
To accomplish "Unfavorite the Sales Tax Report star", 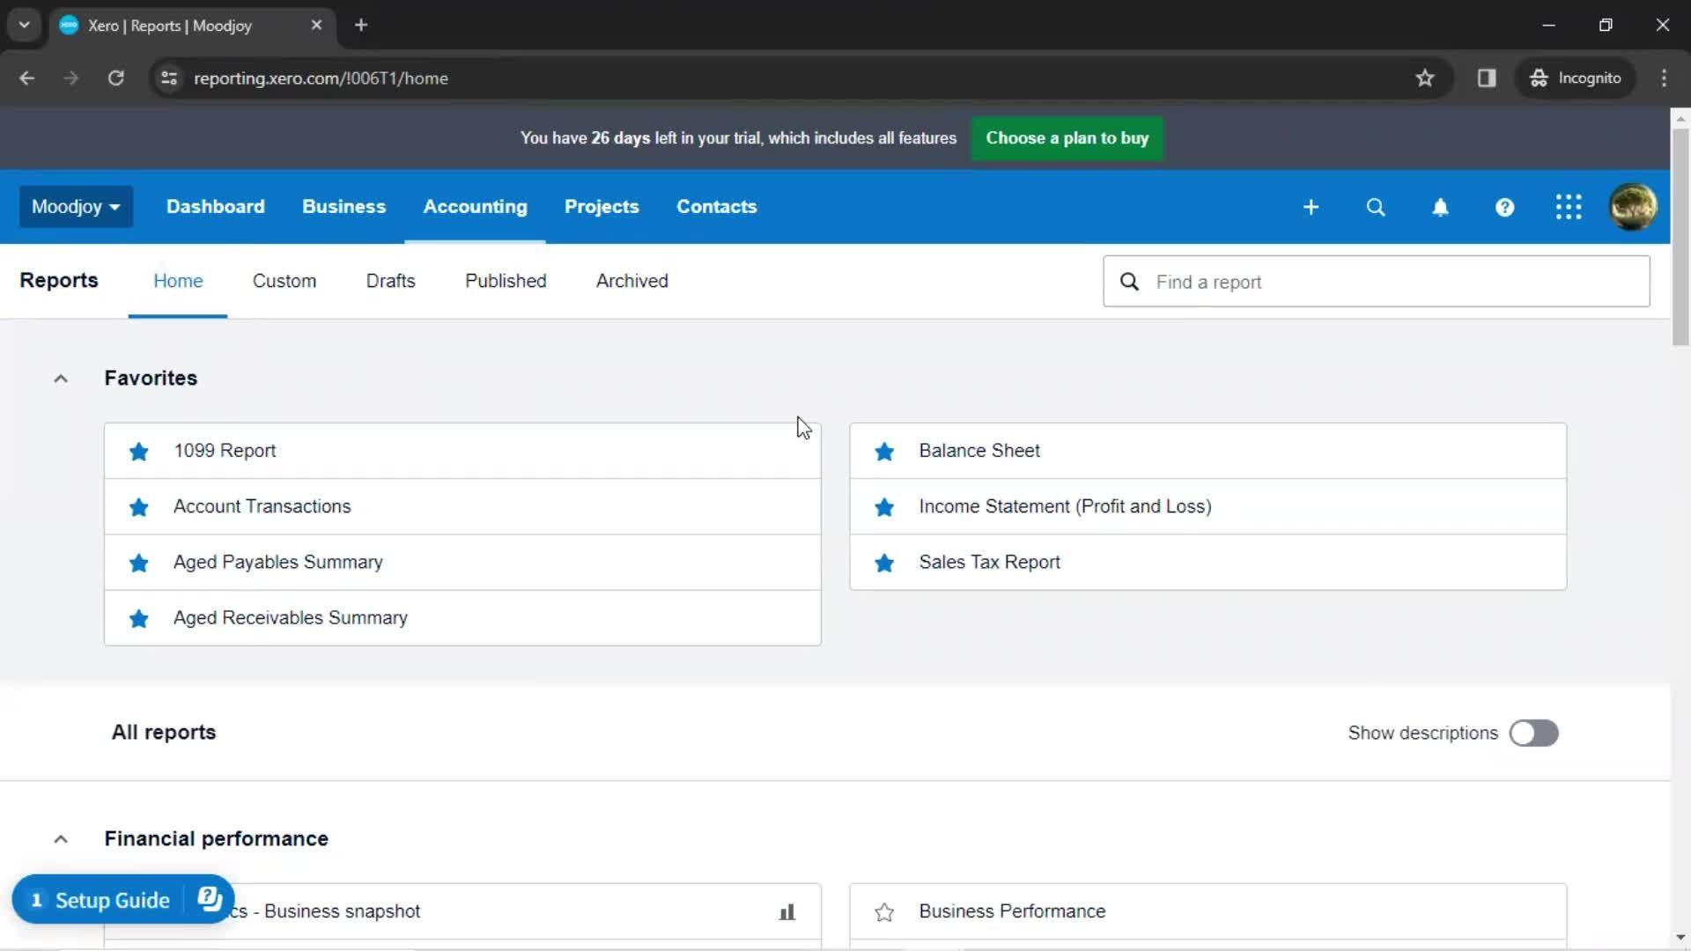I will [x=884, y=563].
